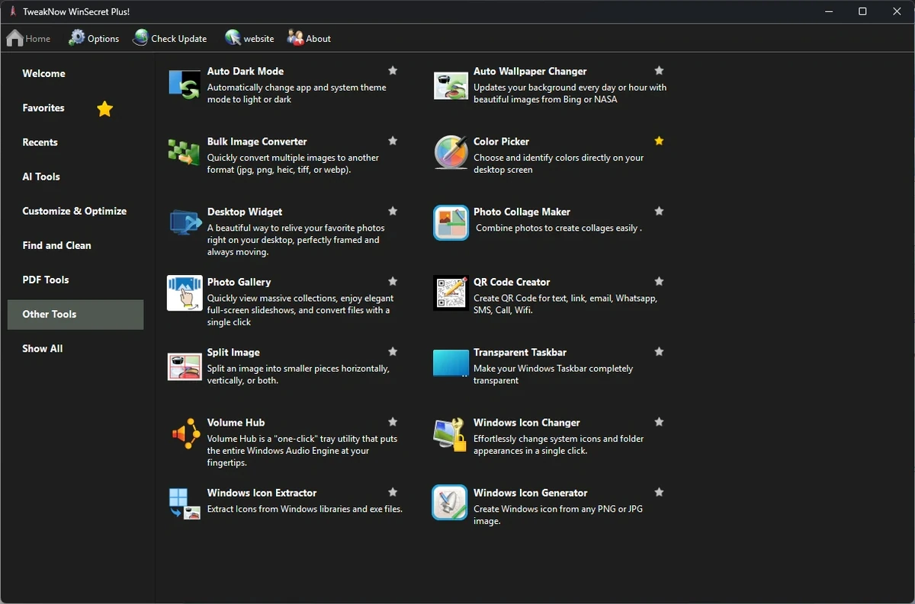Open Windows Icon Generator title link
The width and height of the screenshot is (915, 604).
click(x=531, y=492)
